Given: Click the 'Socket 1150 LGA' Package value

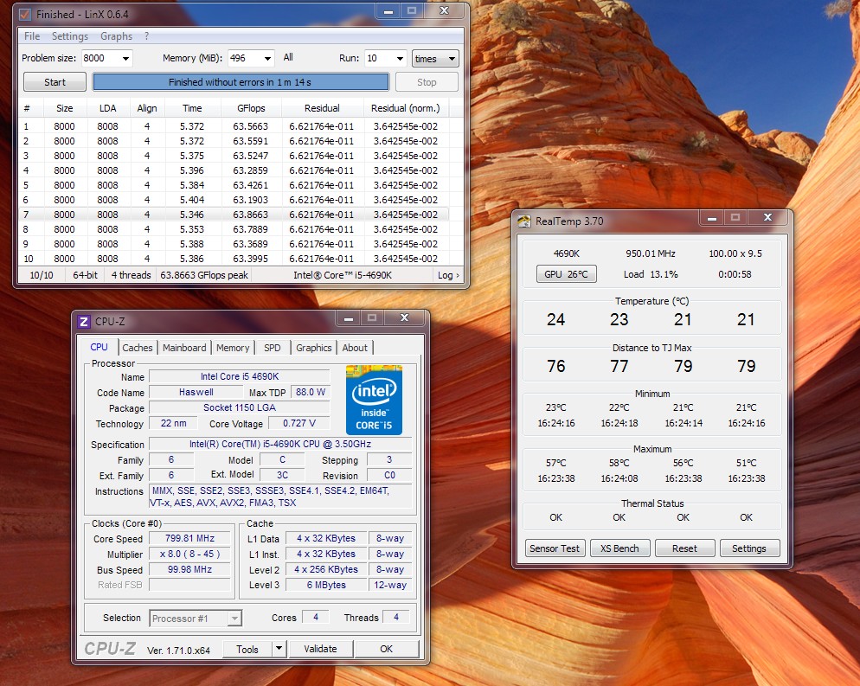Looking at the screenshot, I should [x=240, y=407].
